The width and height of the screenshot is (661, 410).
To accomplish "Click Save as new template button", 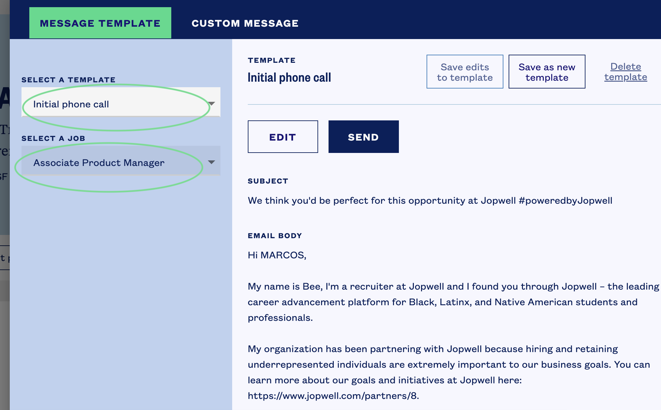I will (x=547, y=72).
